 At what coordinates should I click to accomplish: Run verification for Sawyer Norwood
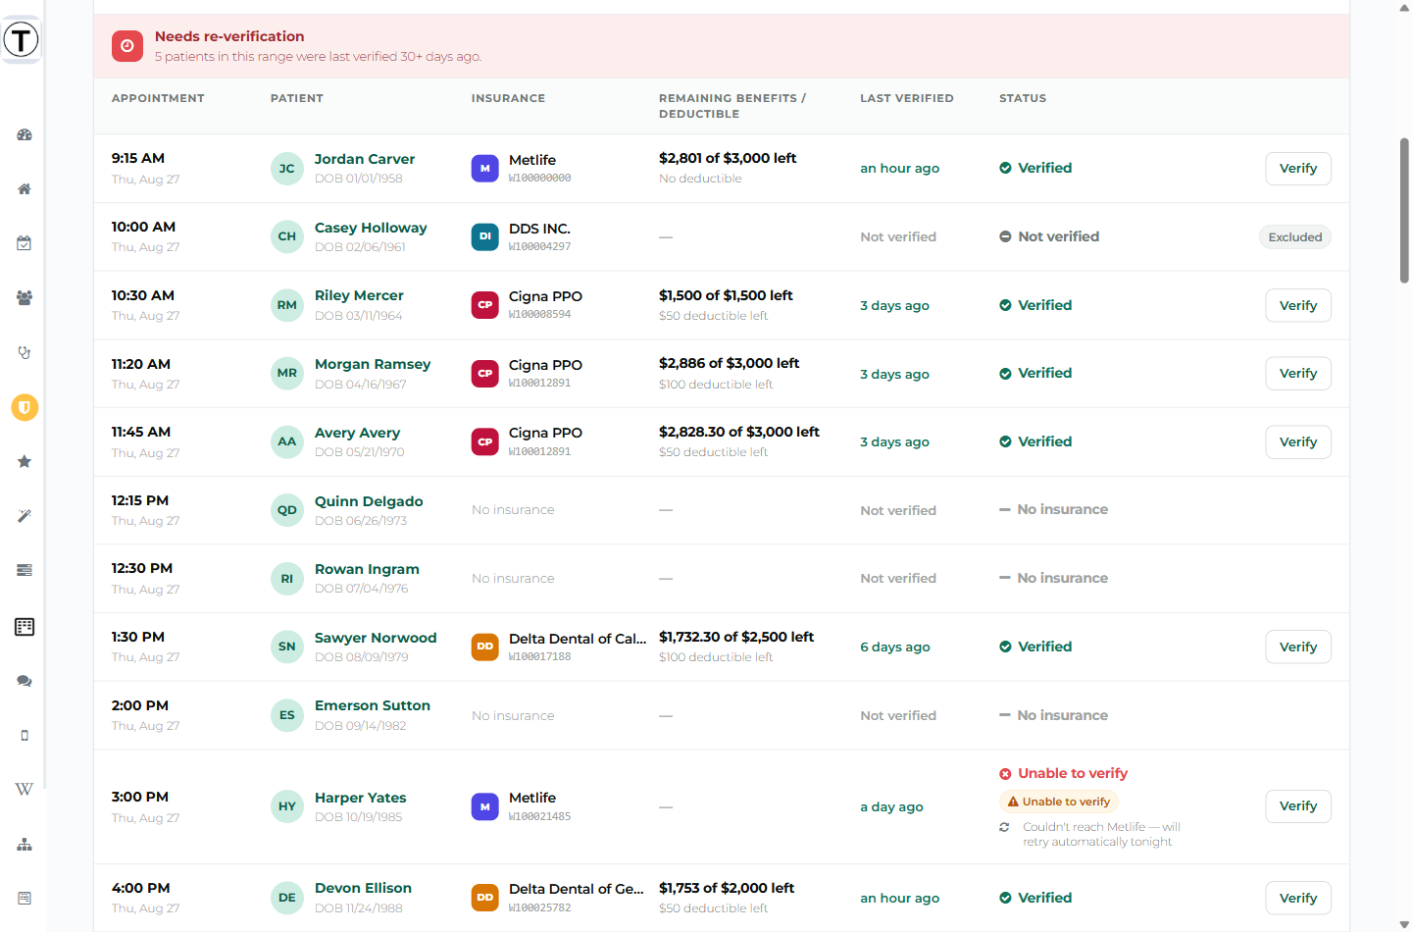tap(1298, 647)
